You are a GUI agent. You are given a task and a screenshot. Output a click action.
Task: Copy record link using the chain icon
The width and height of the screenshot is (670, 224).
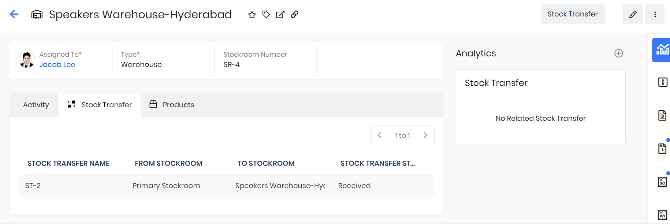295,15
